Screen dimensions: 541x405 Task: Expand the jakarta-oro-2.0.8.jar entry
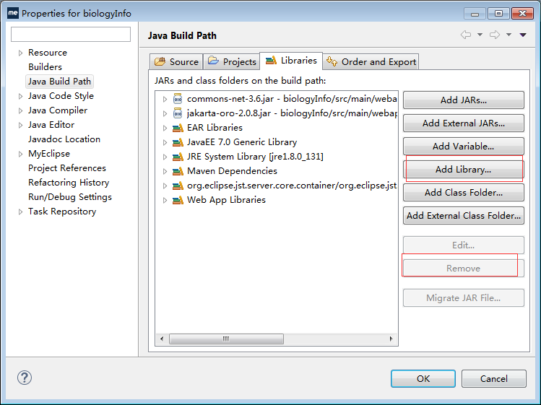(165, 113)
